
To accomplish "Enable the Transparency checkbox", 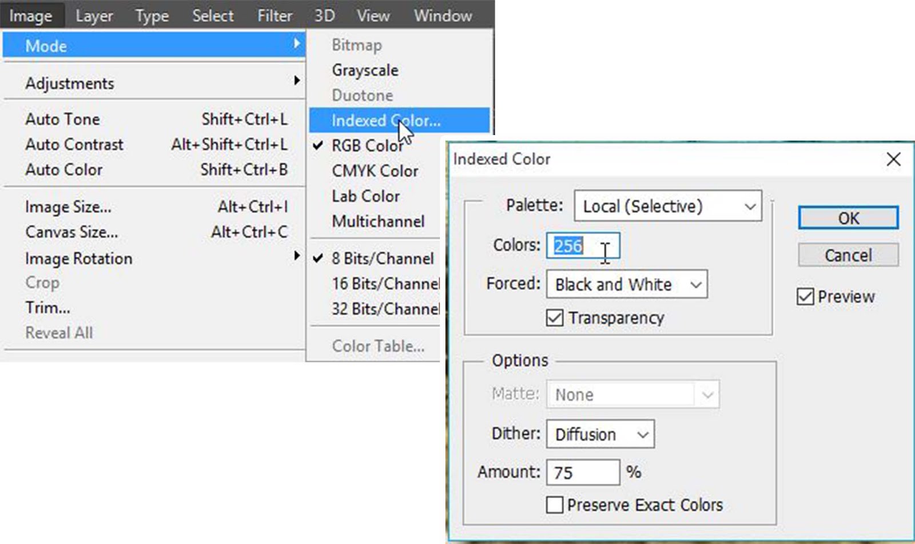I will click(555, 317).
